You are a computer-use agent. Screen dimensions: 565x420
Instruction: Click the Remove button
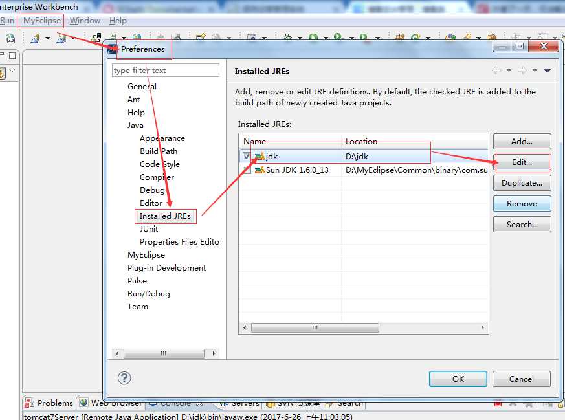[x=522, y=204]
